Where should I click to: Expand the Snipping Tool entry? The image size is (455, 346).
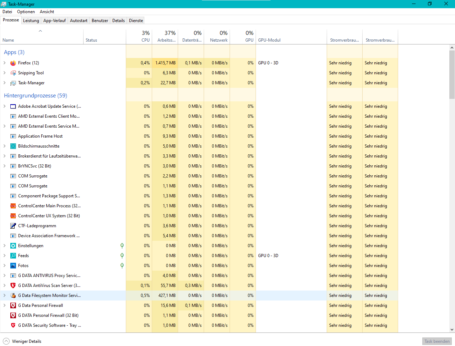(4, 73)
